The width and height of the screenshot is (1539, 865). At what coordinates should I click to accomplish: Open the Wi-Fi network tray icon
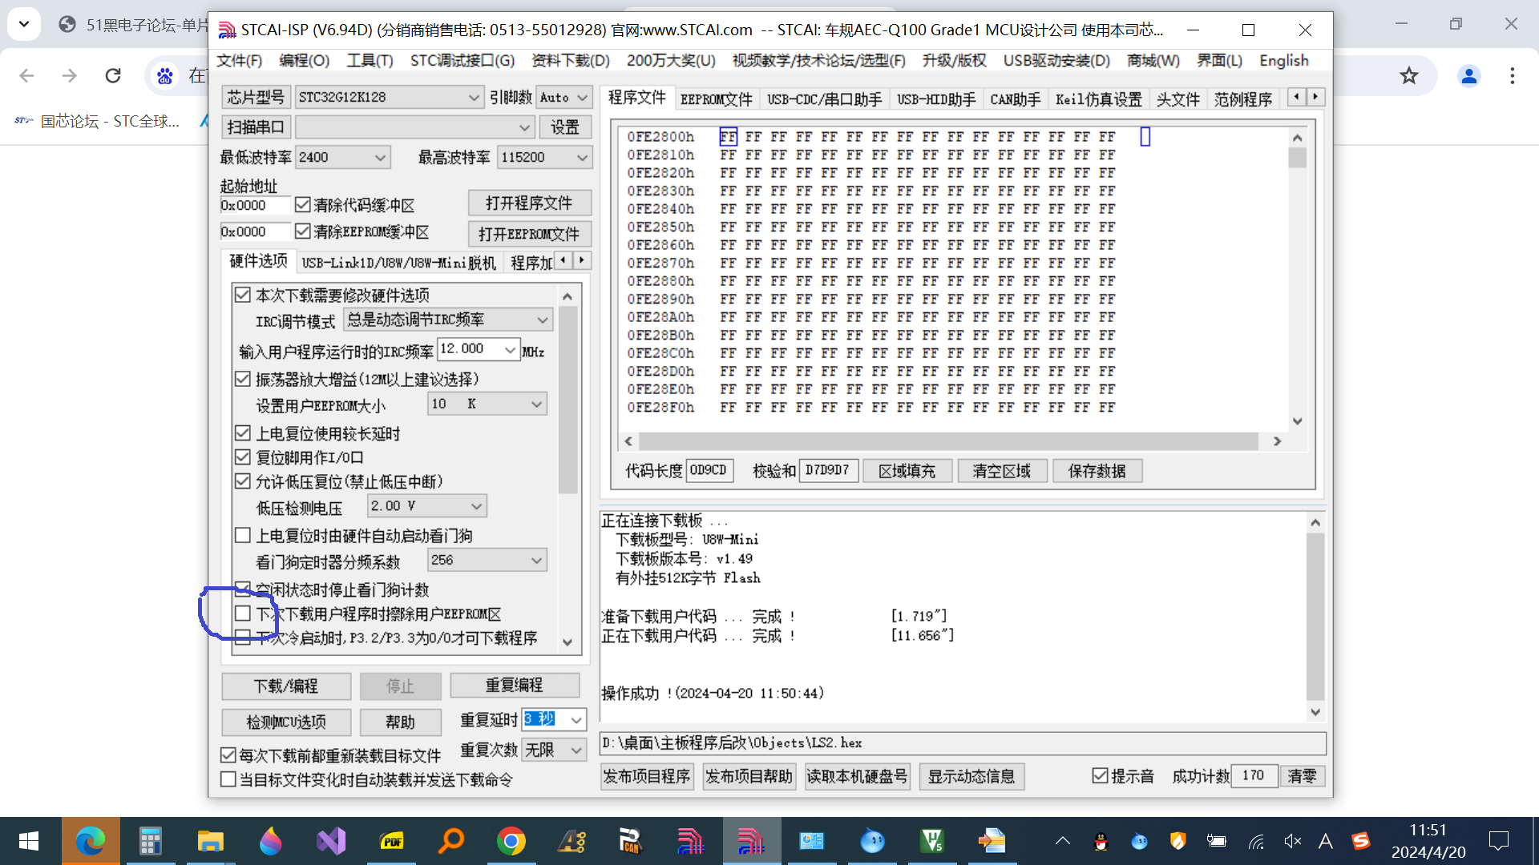[x=1255, y=841]
